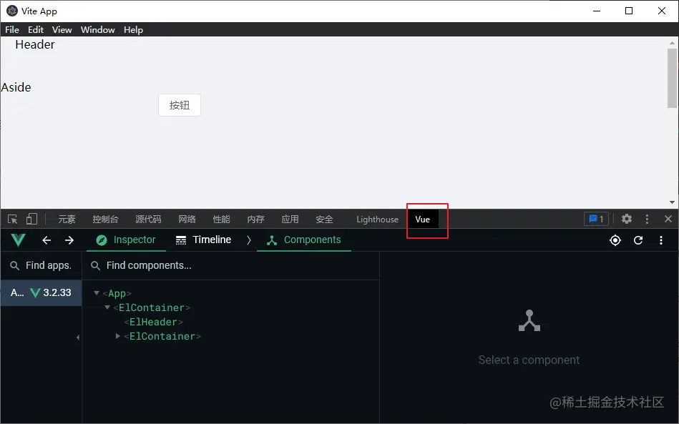Select the Components tab
Screen dimensions: 679x424
pyautogui.click(x=304, y=240)
